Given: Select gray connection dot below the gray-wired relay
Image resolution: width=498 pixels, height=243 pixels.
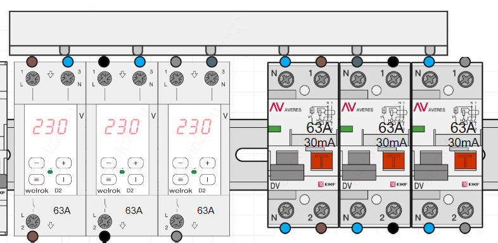Looking at the screenshot, I should coord(177,236).
